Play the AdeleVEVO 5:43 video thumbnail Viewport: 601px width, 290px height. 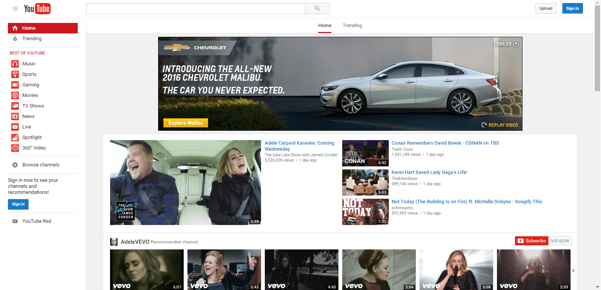click(224, 270)
